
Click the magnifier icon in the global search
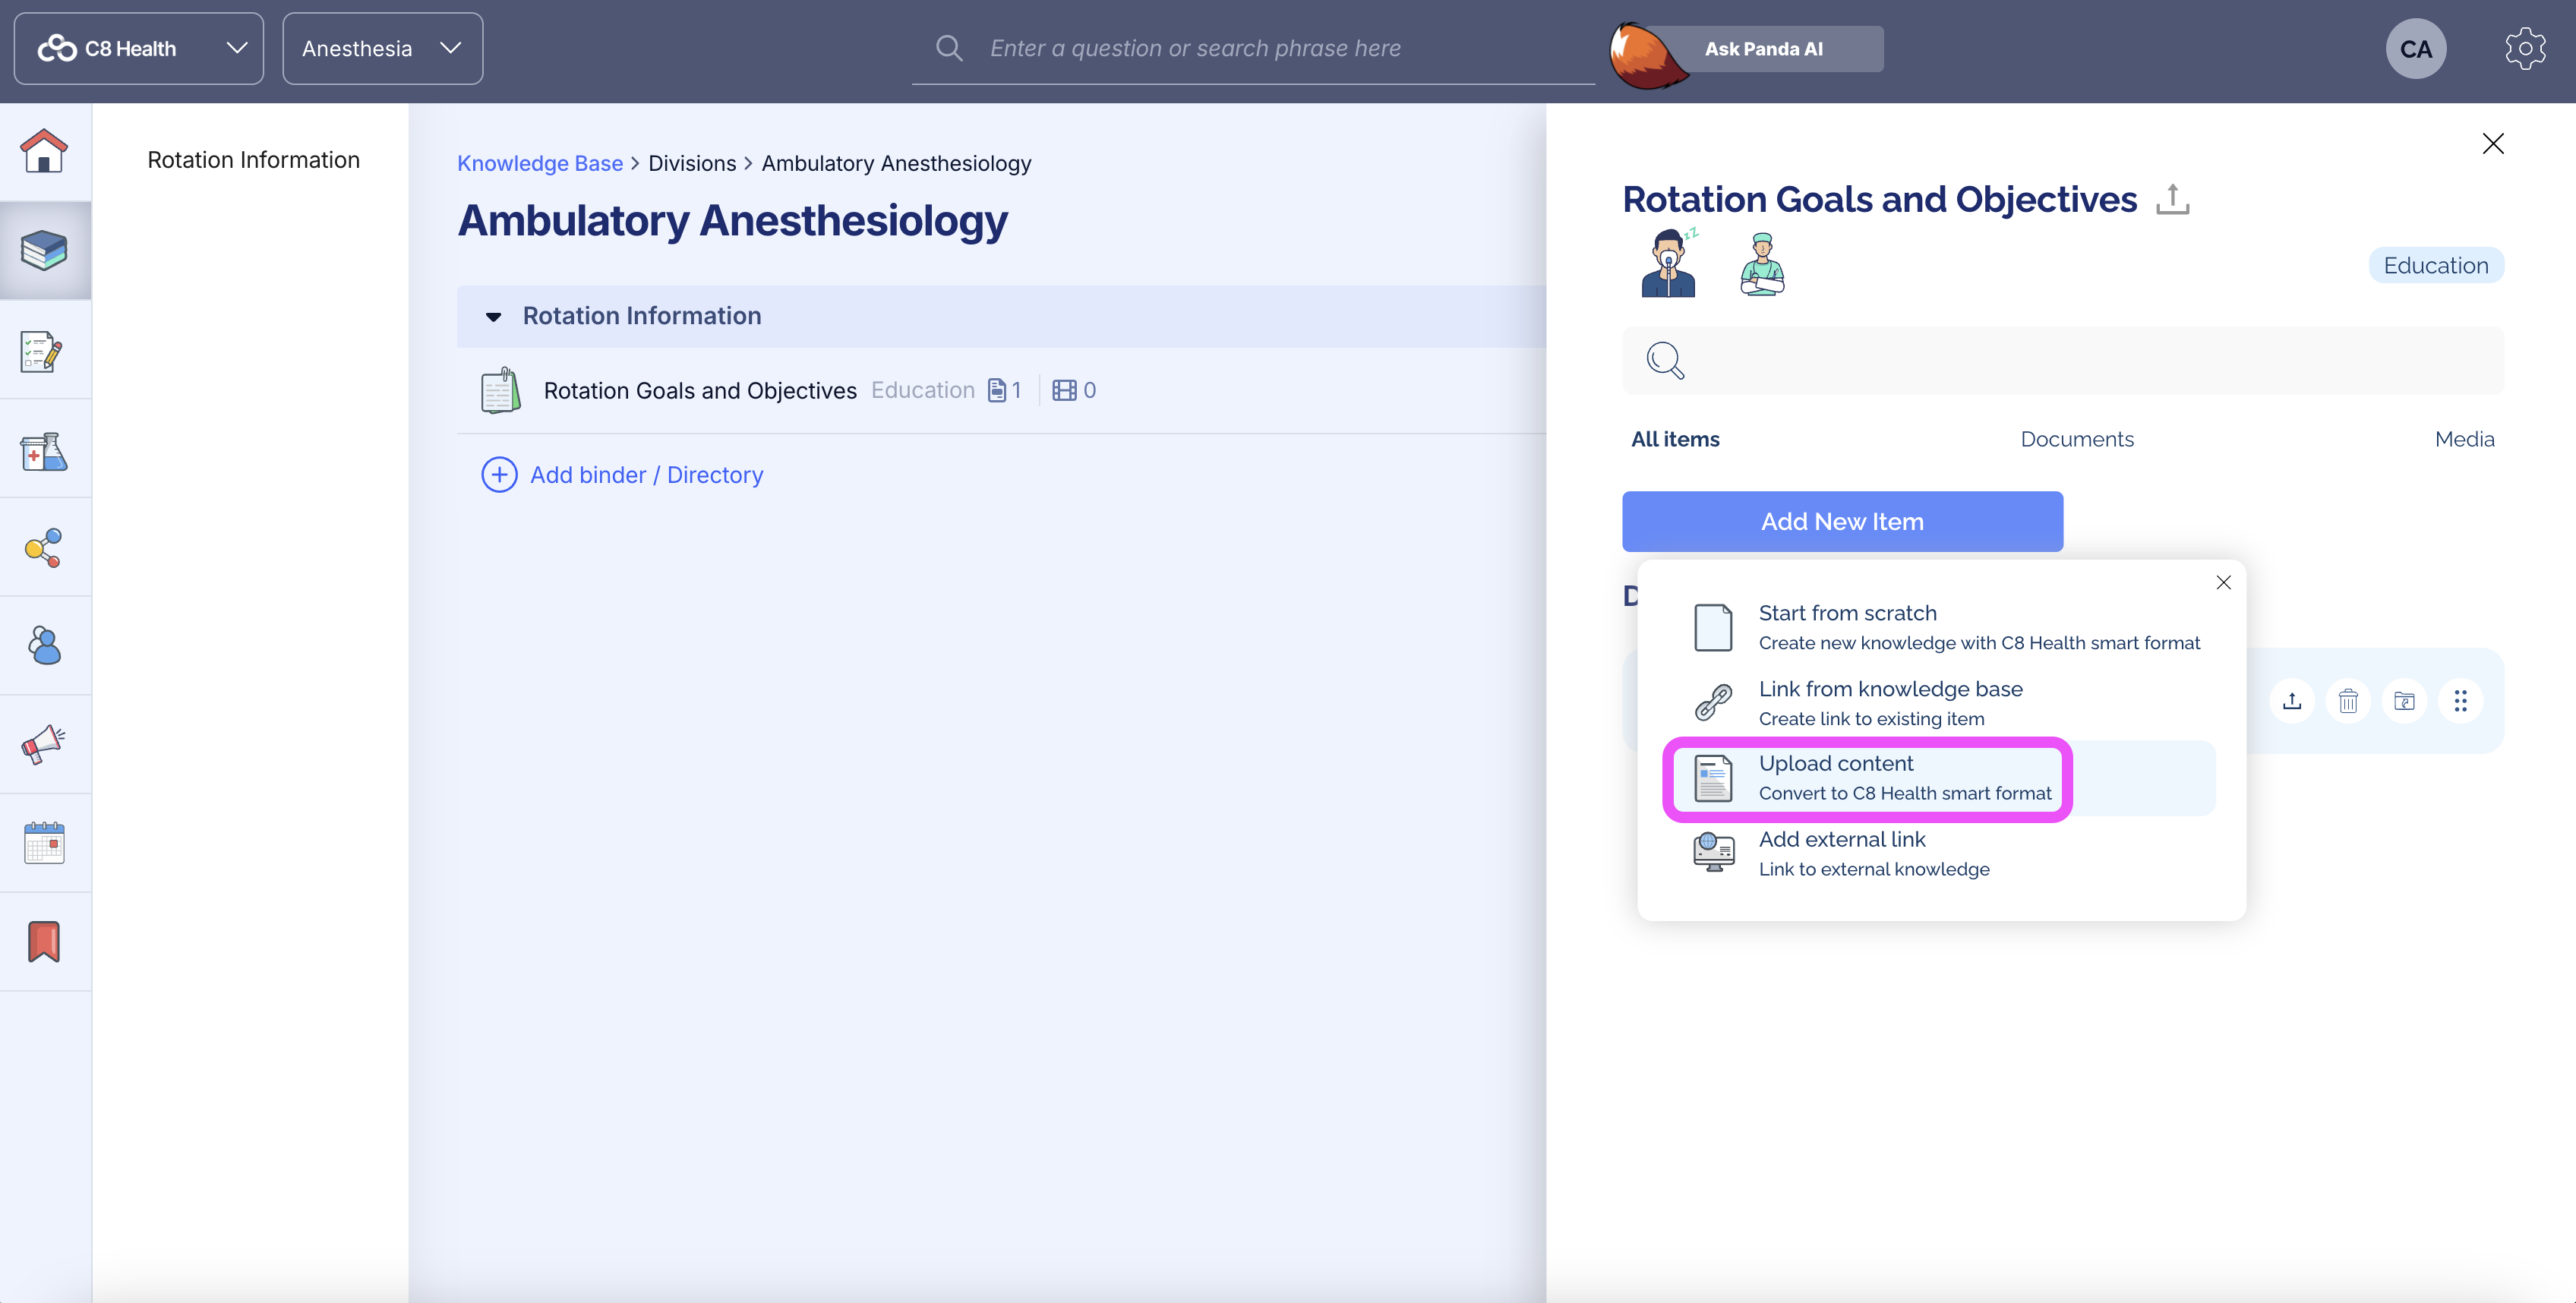click(949, 48)
